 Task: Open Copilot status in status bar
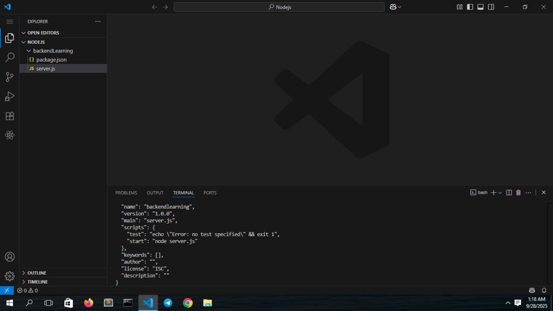click(532, 291)
